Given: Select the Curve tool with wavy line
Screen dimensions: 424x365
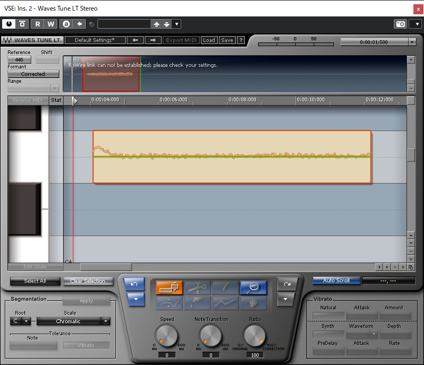Looking at the screenshot, I should (169, 303).
